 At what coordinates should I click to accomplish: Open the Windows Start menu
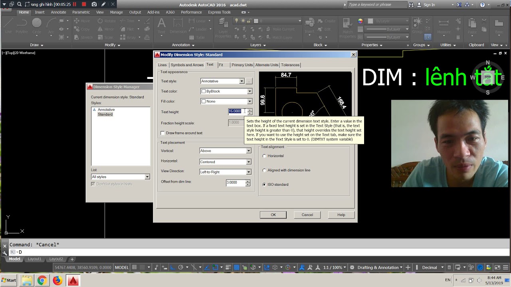(9, 281)
